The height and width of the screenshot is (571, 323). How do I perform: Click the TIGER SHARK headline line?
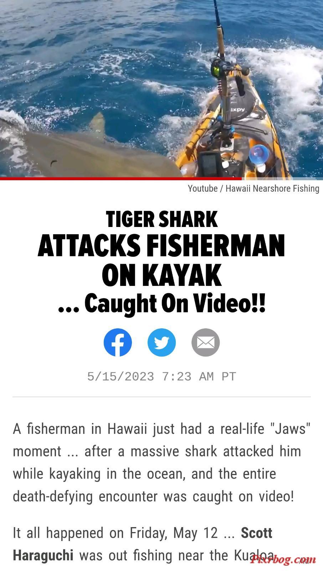(162, 219)
